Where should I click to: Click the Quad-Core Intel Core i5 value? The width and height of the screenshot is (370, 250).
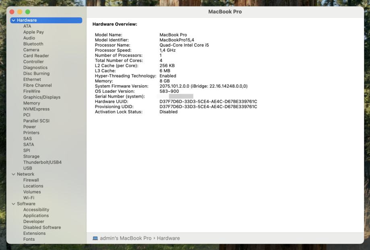[184, 45]
